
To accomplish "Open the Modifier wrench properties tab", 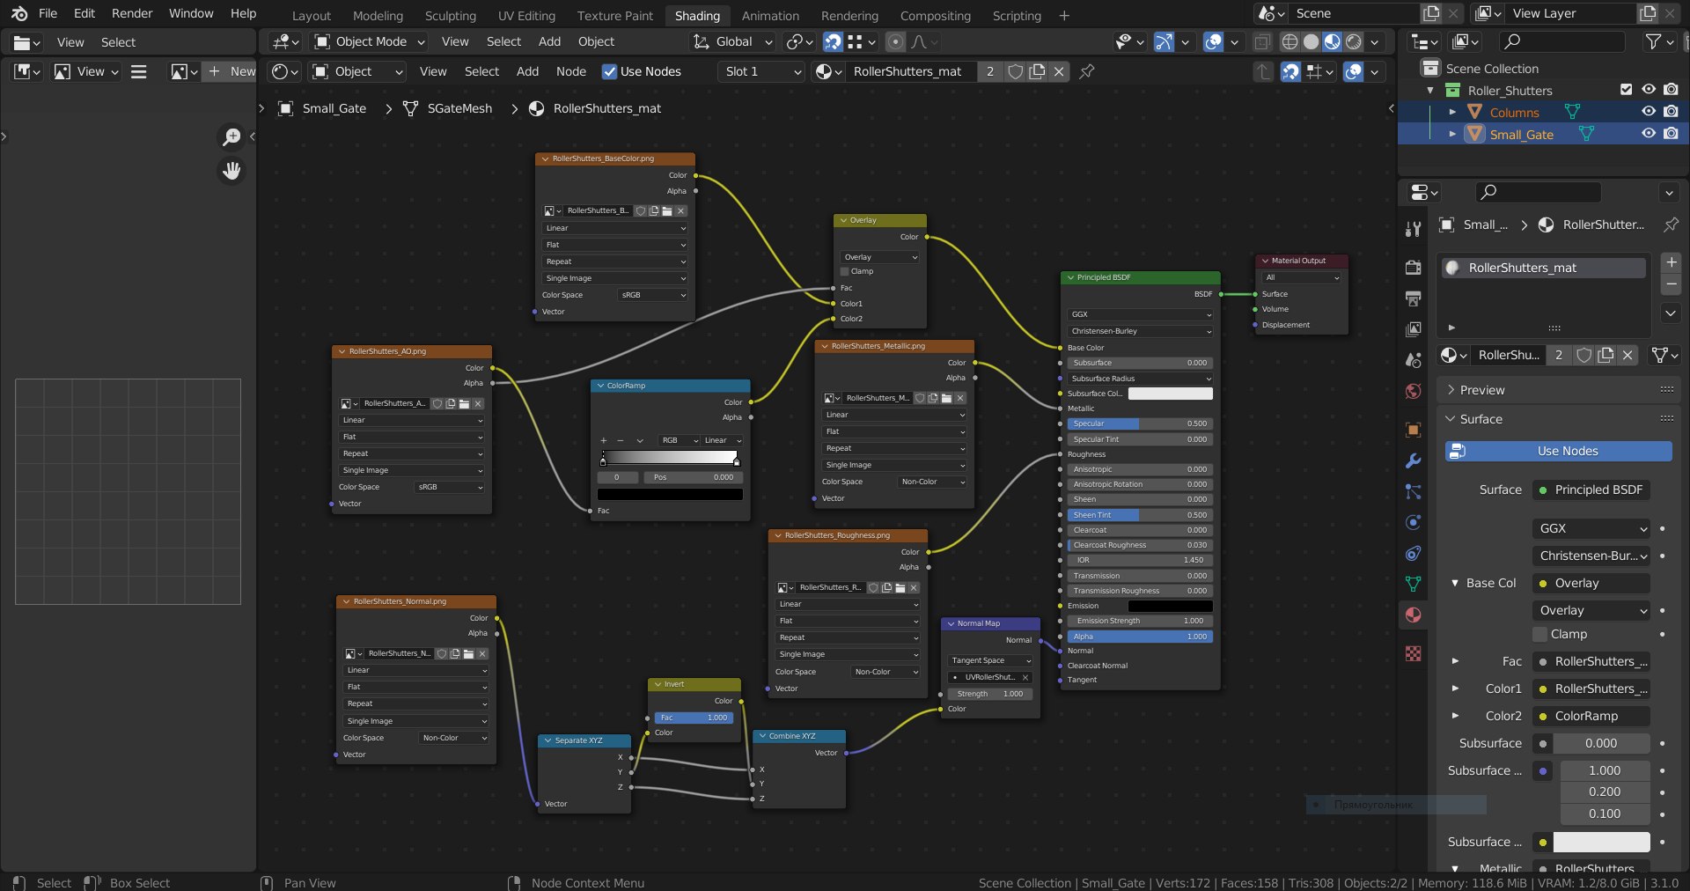I will click(1414, 460).
